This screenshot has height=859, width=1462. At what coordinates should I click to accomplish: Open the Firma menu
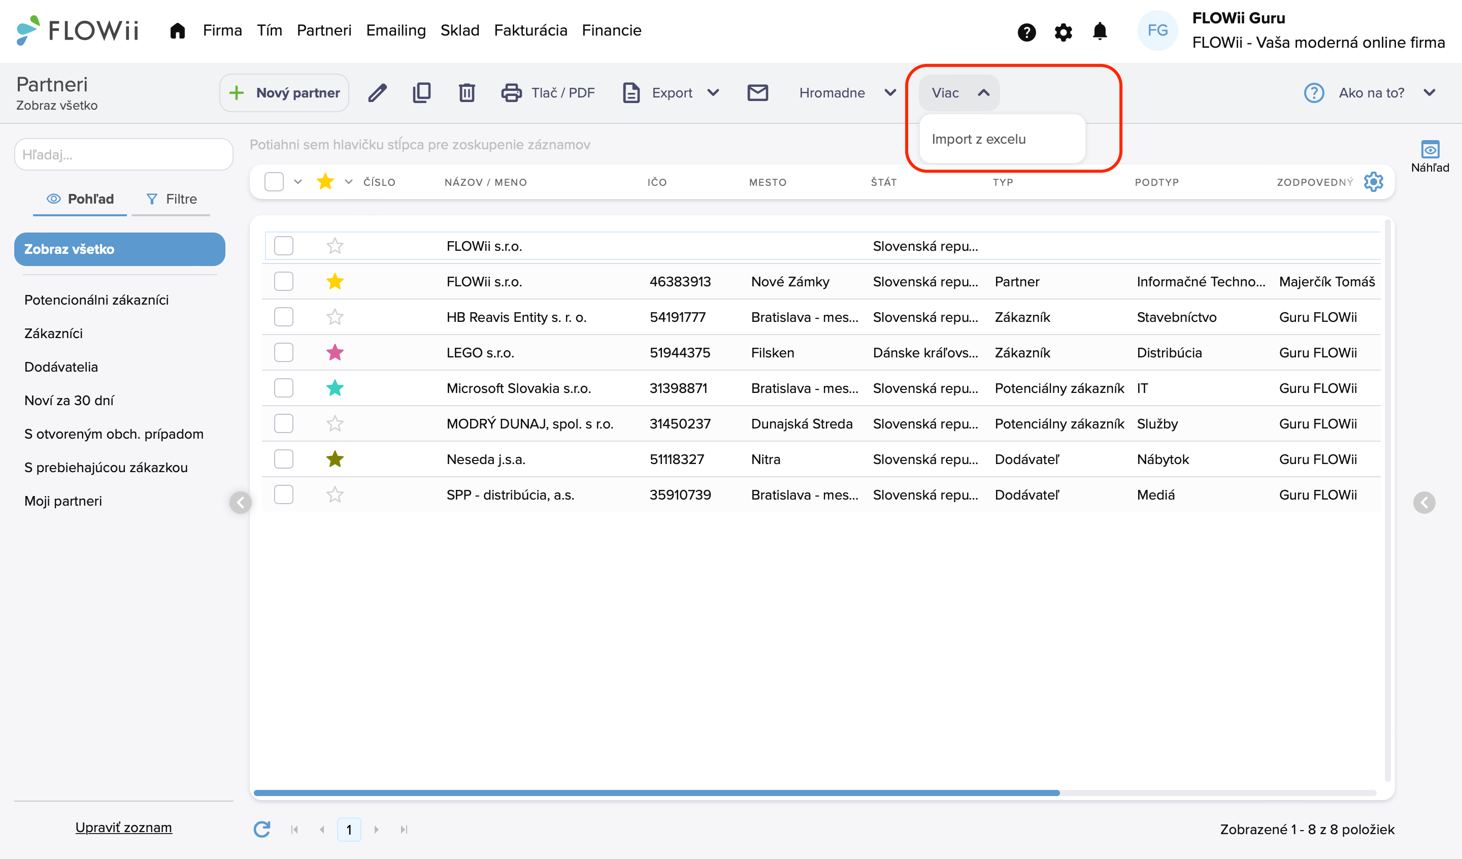tap(222, 30)
